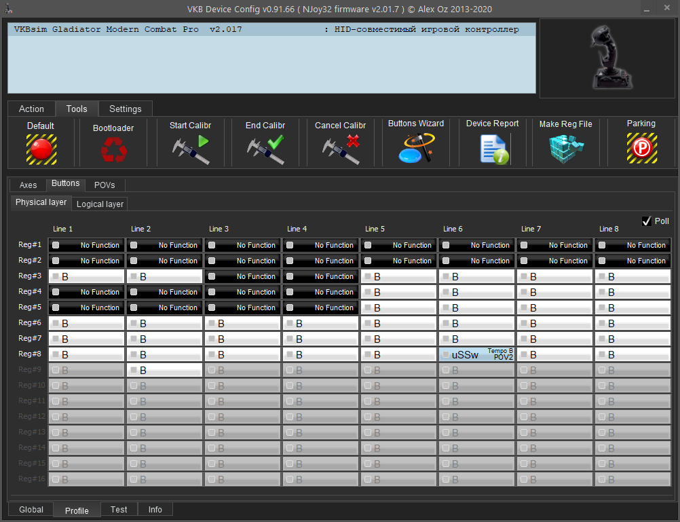680x522 pixels.
Task: Click Make Reg File cube icon
Action: pyautogui.click(x=566, y=149)
